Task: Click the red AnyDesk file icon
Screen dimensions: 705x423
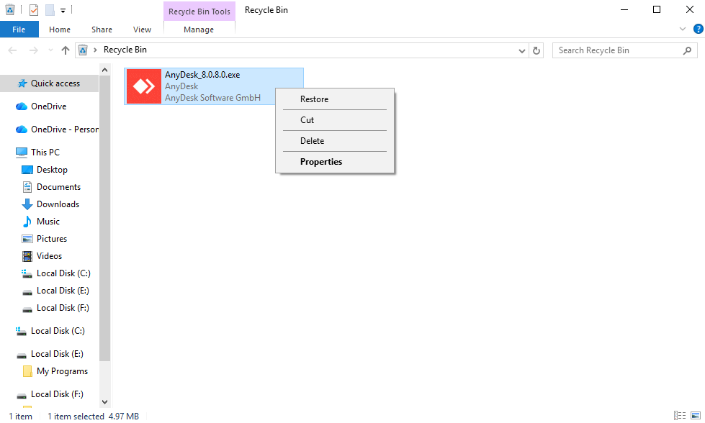Action: (144, 86)
